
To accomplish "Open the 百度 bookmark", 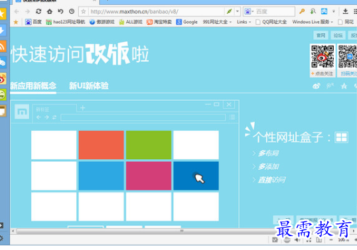I will click(33, 22).
